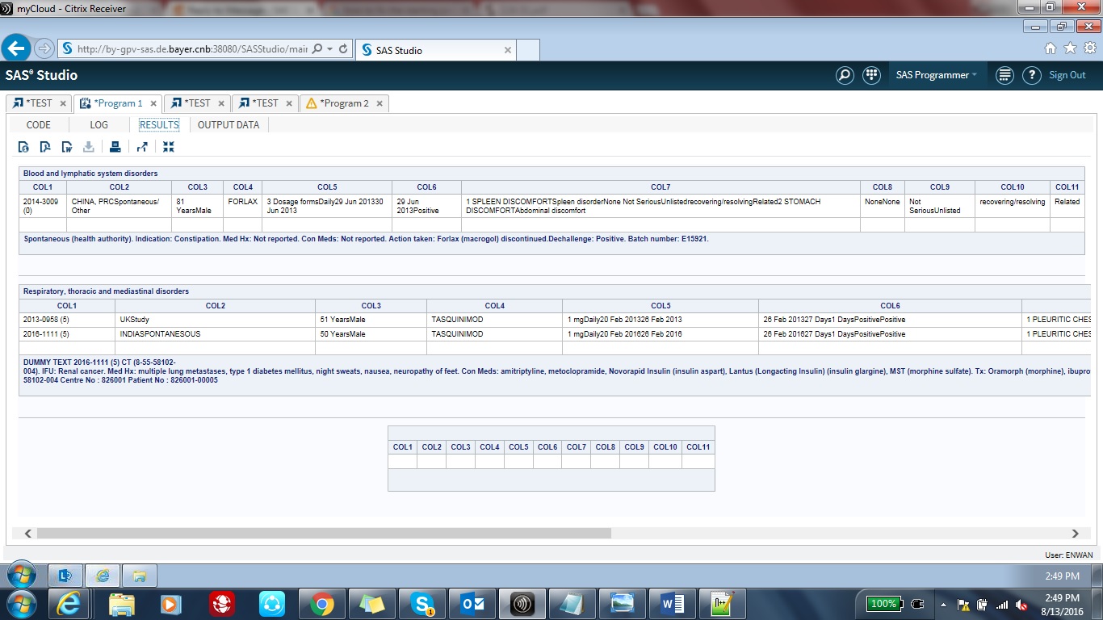Switch to the OUTPUT DATA view
Viewport: 1103px width, 620px height.
pos(229,124)
